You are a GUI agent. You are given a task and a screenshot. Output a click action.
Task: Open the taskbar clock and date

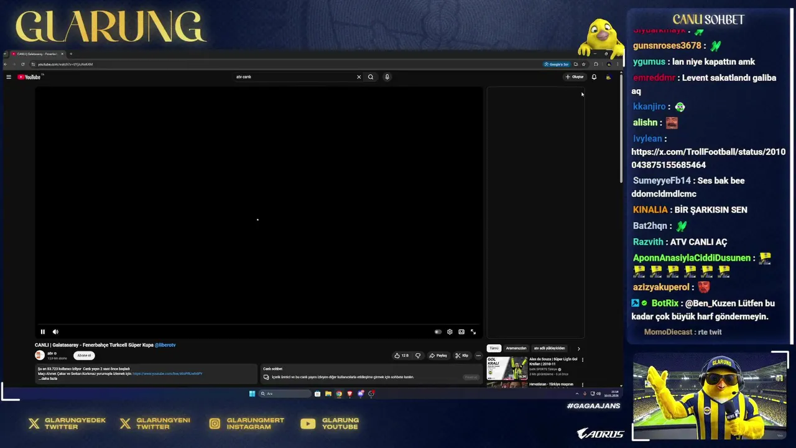point(610,394)
